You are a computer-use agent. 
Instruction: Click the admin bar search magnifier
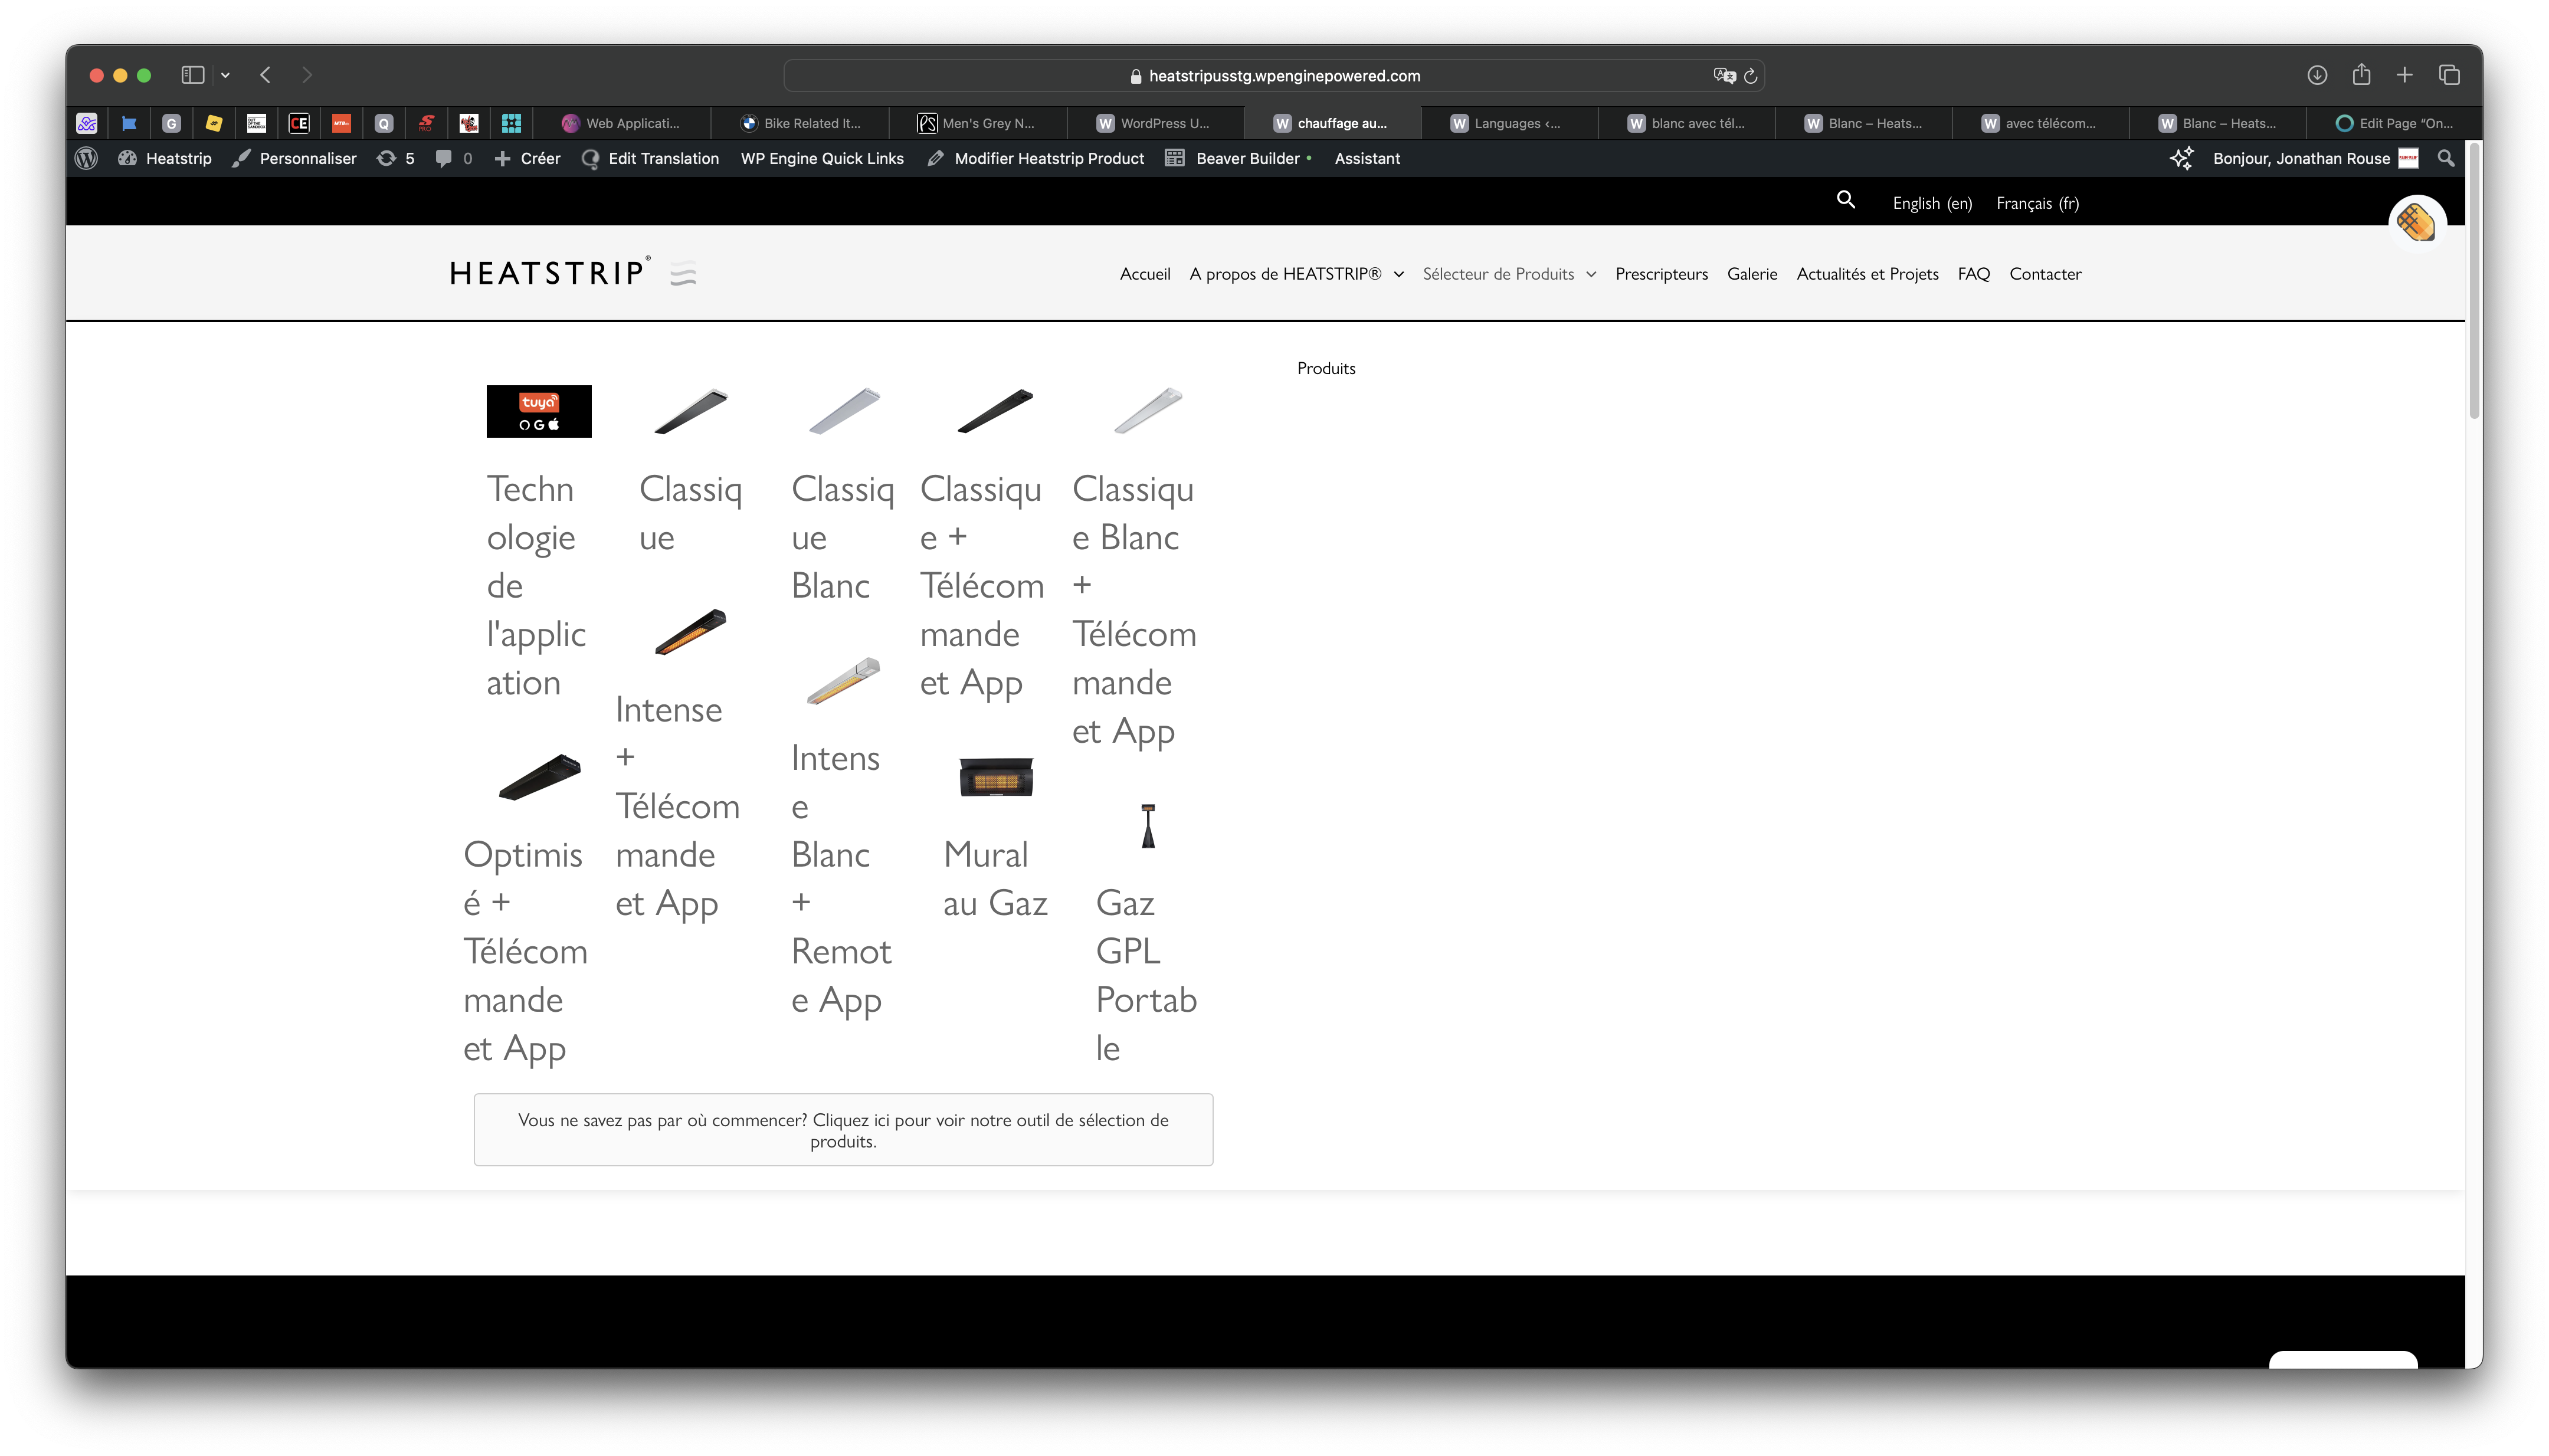[x=2445, y=158]
